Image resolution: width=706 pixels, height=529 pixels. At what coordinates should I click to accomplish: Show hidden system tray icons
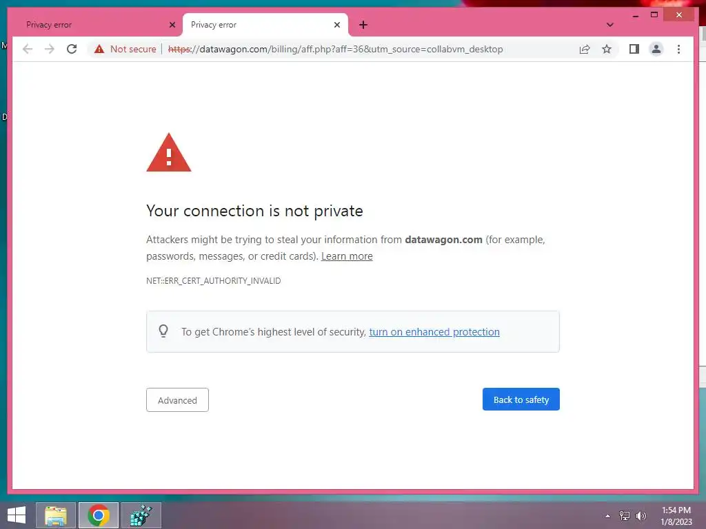(608, 516)
